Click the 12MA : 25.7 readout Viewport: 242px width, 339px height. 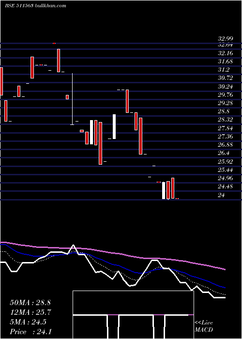coord(30,312)
